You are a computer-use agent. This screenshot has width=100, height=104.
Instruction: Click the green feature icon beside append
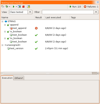pyautogui.click(x=8, y=25)
